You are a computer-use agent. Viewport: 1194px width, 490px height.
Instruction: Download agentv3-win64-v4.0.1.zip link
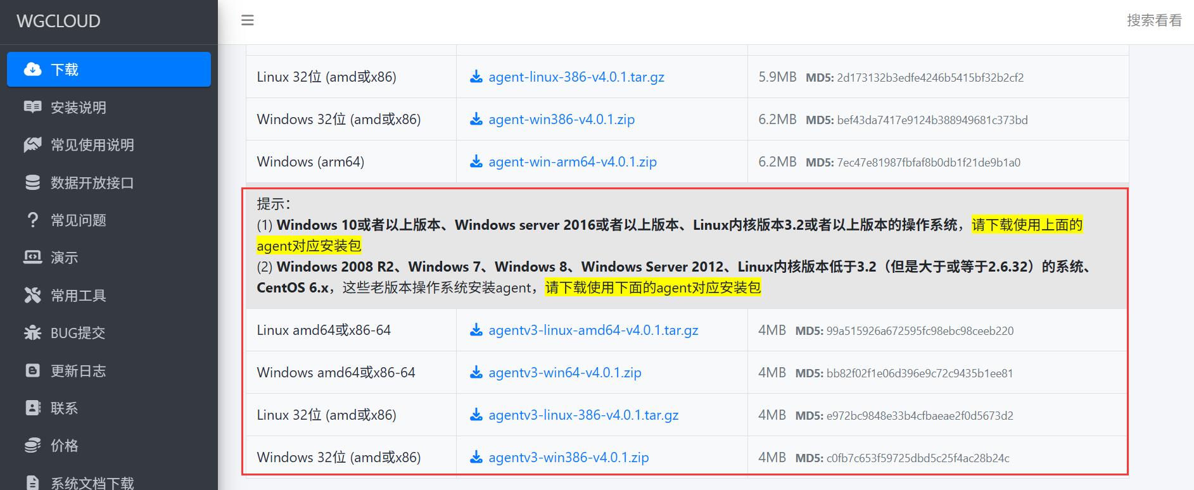click(565, 373)
